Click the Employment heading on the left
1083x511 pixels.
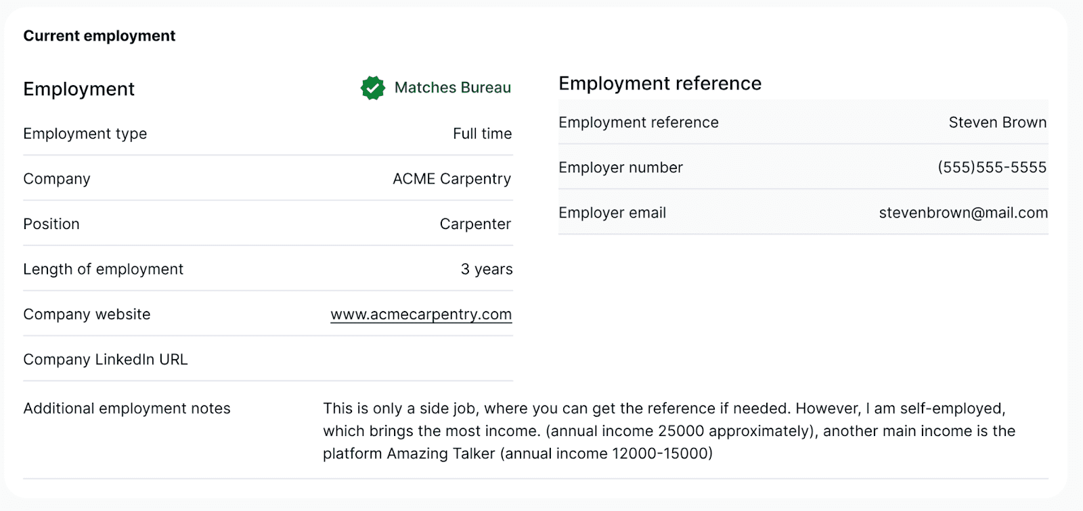(x=79, y=89)
